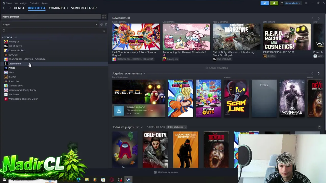This screenshot has height=183, width=326.
Task: Open the skroomakaskr account dropdown
Action: pos(293,3)
